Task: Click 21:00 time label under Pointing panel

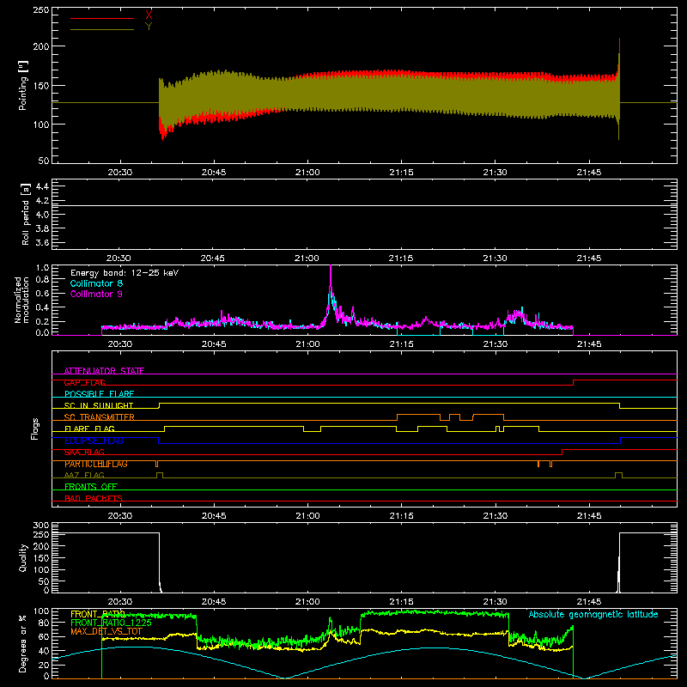Action: pos(307,173)
